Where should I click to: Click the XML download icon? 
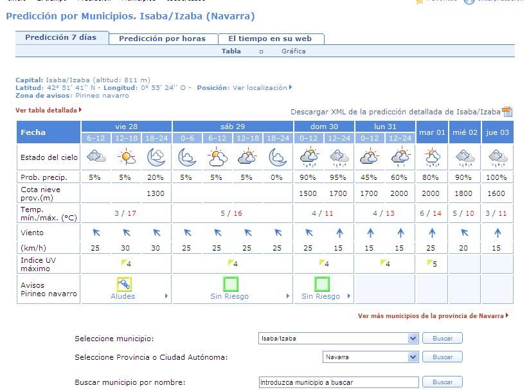click(507, 112)
